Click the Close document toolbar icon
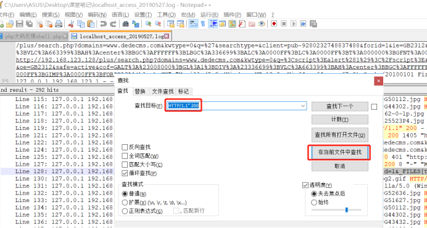The width and height of the screenshot is (427, 228). [x=39, y=24]
